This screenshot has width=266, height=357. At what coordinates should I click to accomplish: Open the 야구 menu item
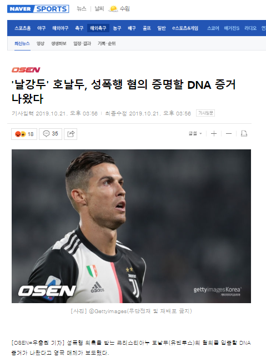41,28
